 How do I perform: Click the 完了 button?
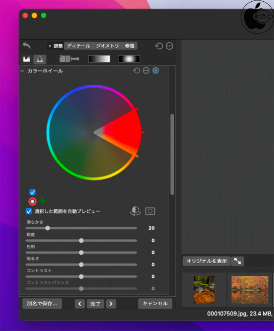point(95,304)
